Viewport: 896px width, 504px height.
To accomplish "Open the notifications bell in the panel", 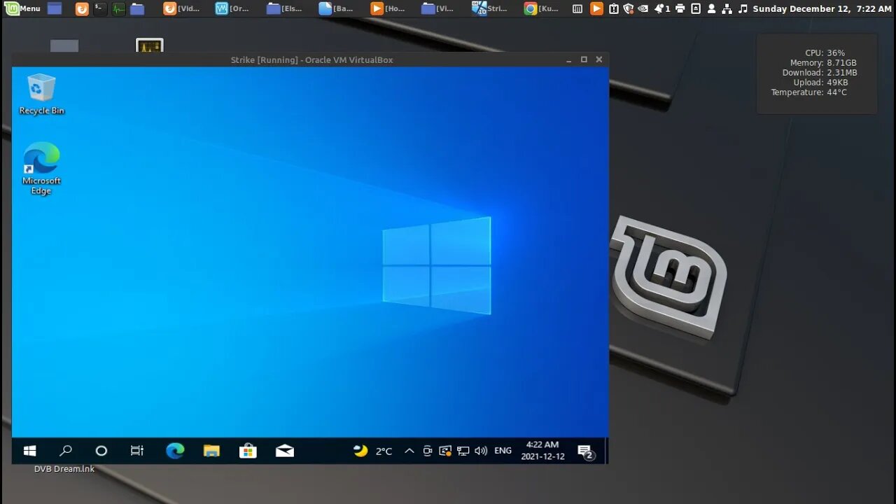I will coord(662,9).
